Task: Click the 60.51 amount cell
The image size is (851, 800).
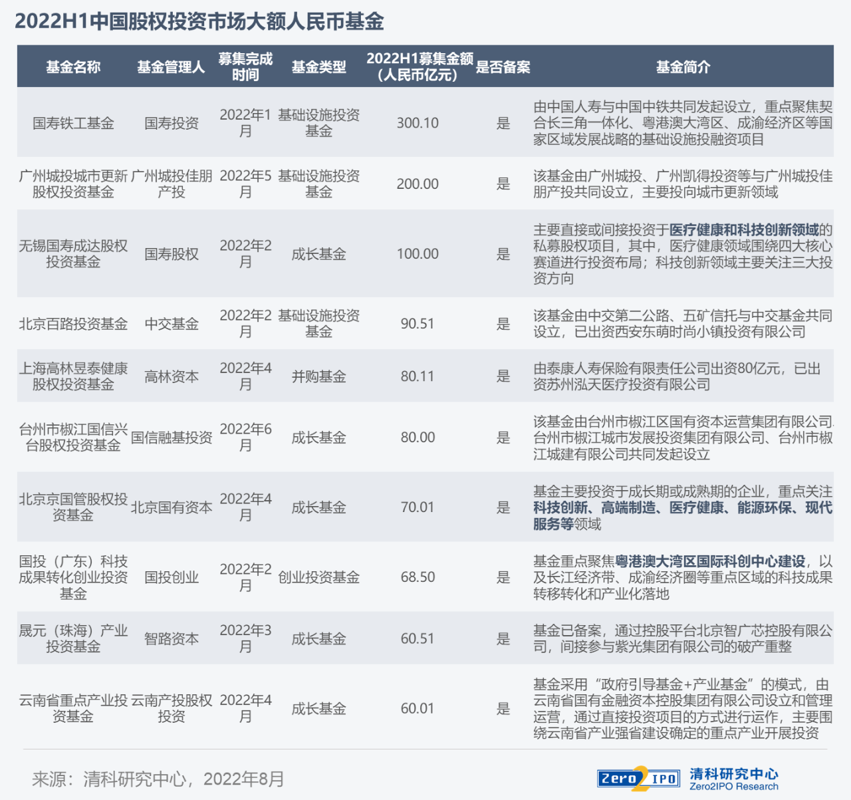Action: (418, 639)
